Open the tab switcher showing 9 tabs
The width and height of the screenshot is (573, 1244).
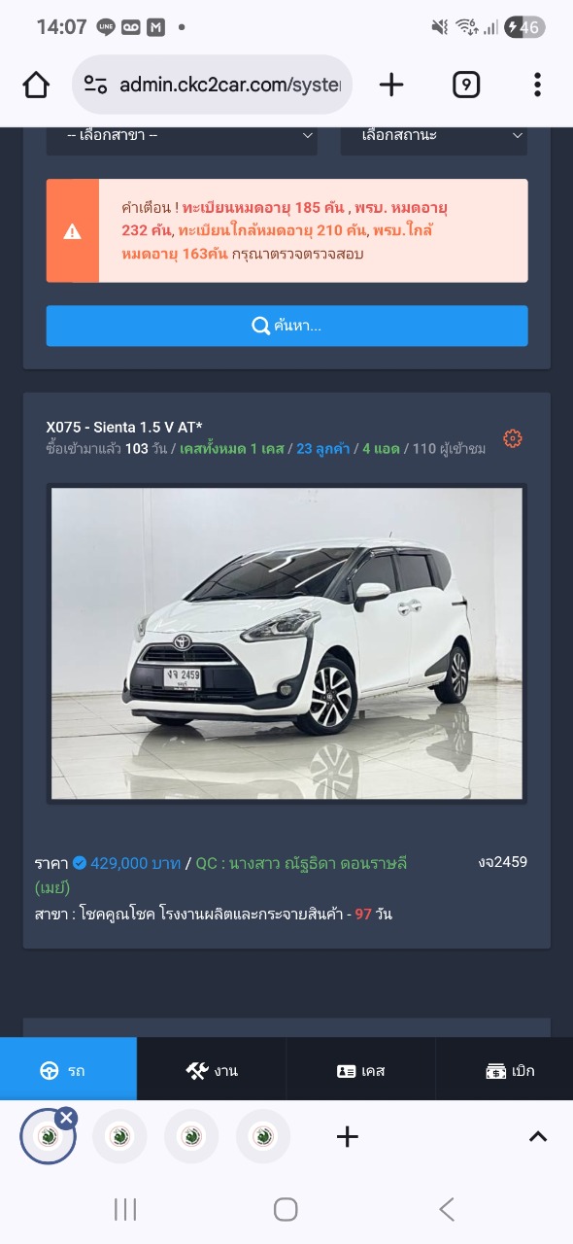(x=466, y=86)
